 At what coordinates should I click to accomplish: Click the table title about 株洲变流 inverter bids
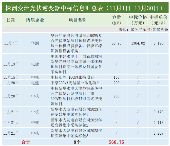85,8
